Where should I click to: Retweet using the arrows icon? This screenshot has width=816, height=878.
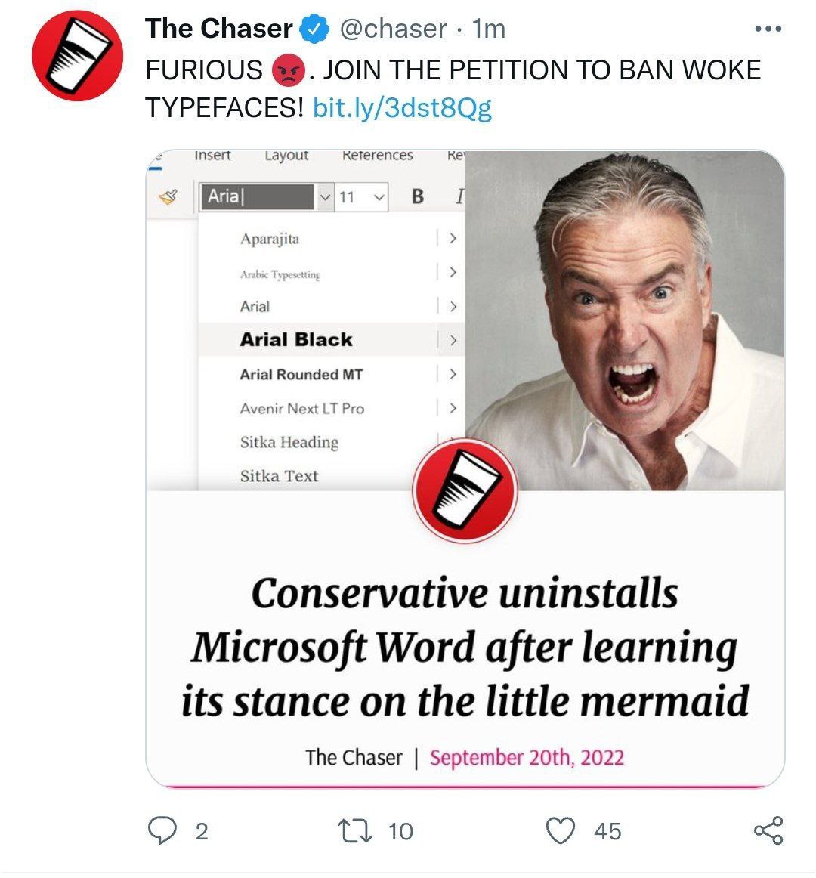coord(354,830)
